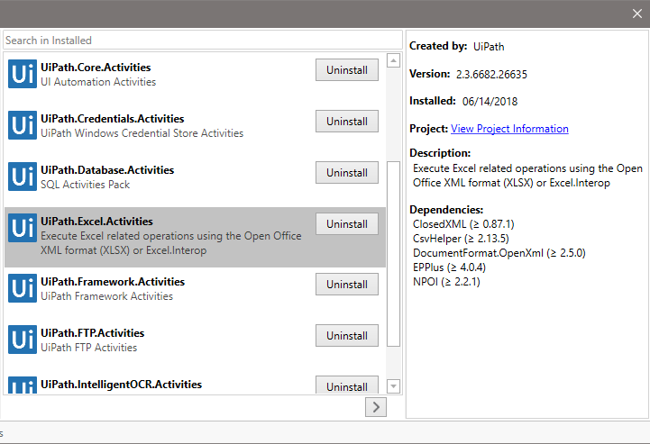Click 'SQL Activities Pack' description

(85, 185)
